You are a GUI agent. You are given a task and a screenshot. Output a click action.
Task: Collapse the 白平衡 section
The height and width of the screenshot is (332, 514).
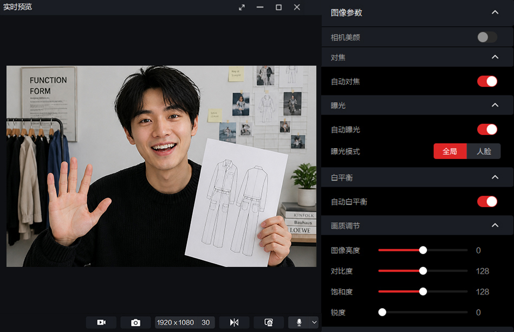(x=495, y=177)
